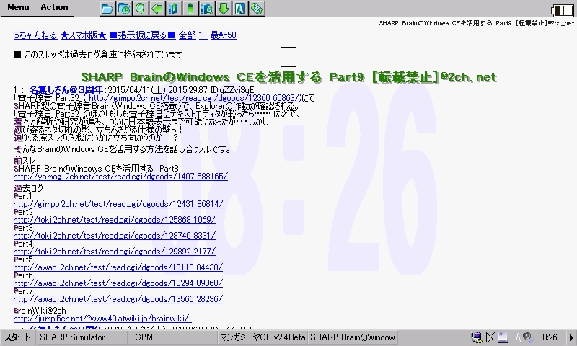
Task: Click the triangle with X tray icon
Action: point(490,337)
